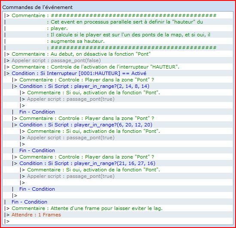Viewport: 236px width, 228px height.
Task: Select comment about interrupteur "HAUTEUR" activation
Action: [x=118, y=67]
